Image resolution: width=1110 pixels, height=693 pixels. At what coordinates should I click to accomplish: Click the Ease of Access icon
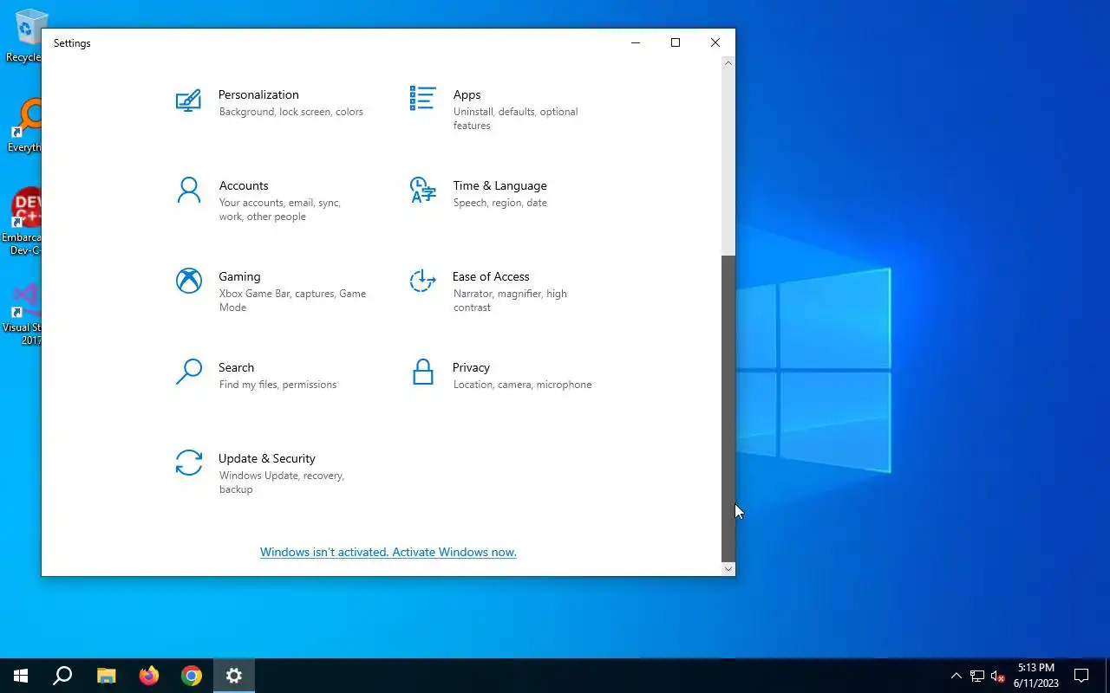point(422,281)
